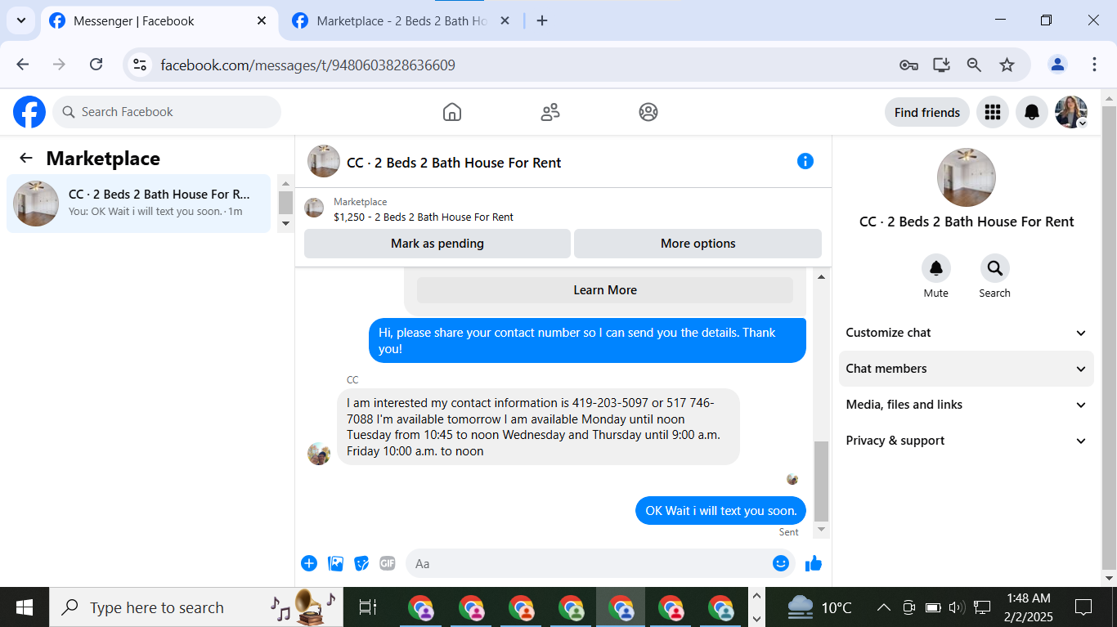The image size is (1117, 627).
Task: Attach a photo using the image icon
Action: (335, 563)
